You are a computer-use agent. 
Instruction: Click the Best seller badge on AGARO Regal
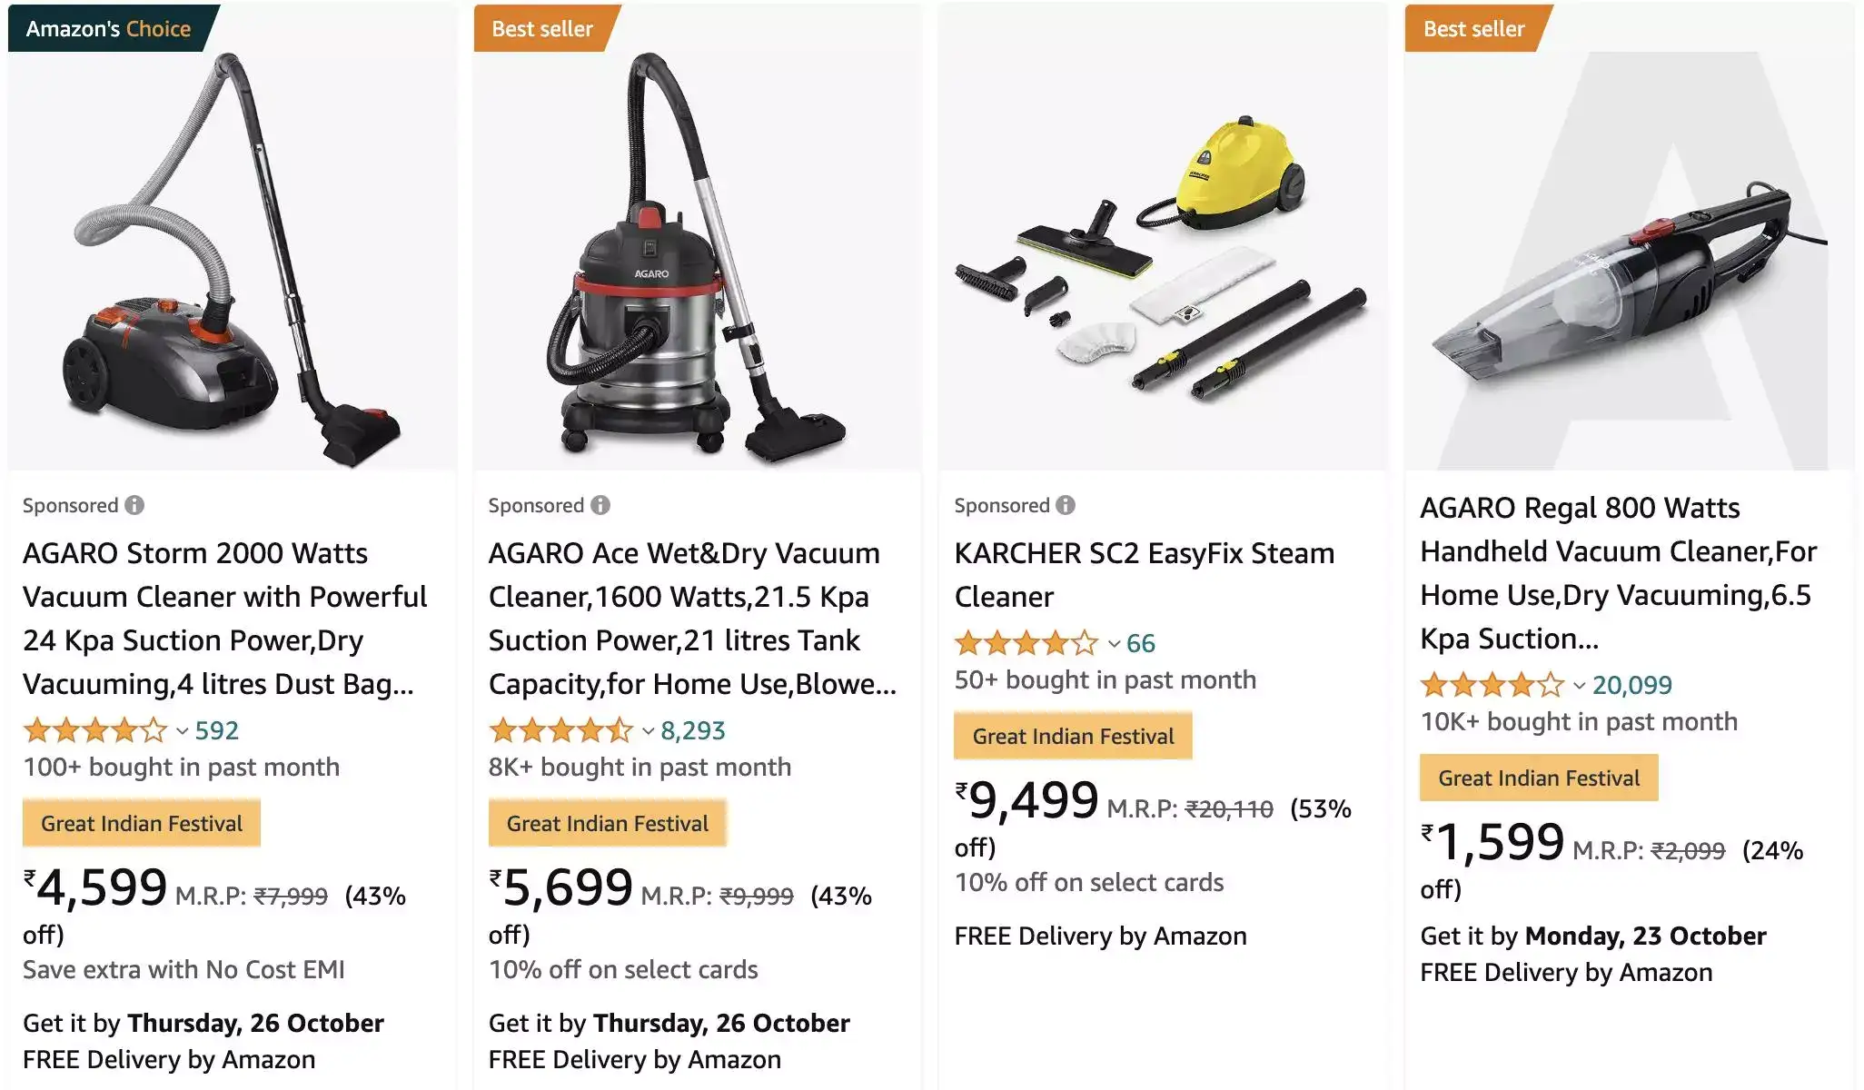[x=1472, y=28]
